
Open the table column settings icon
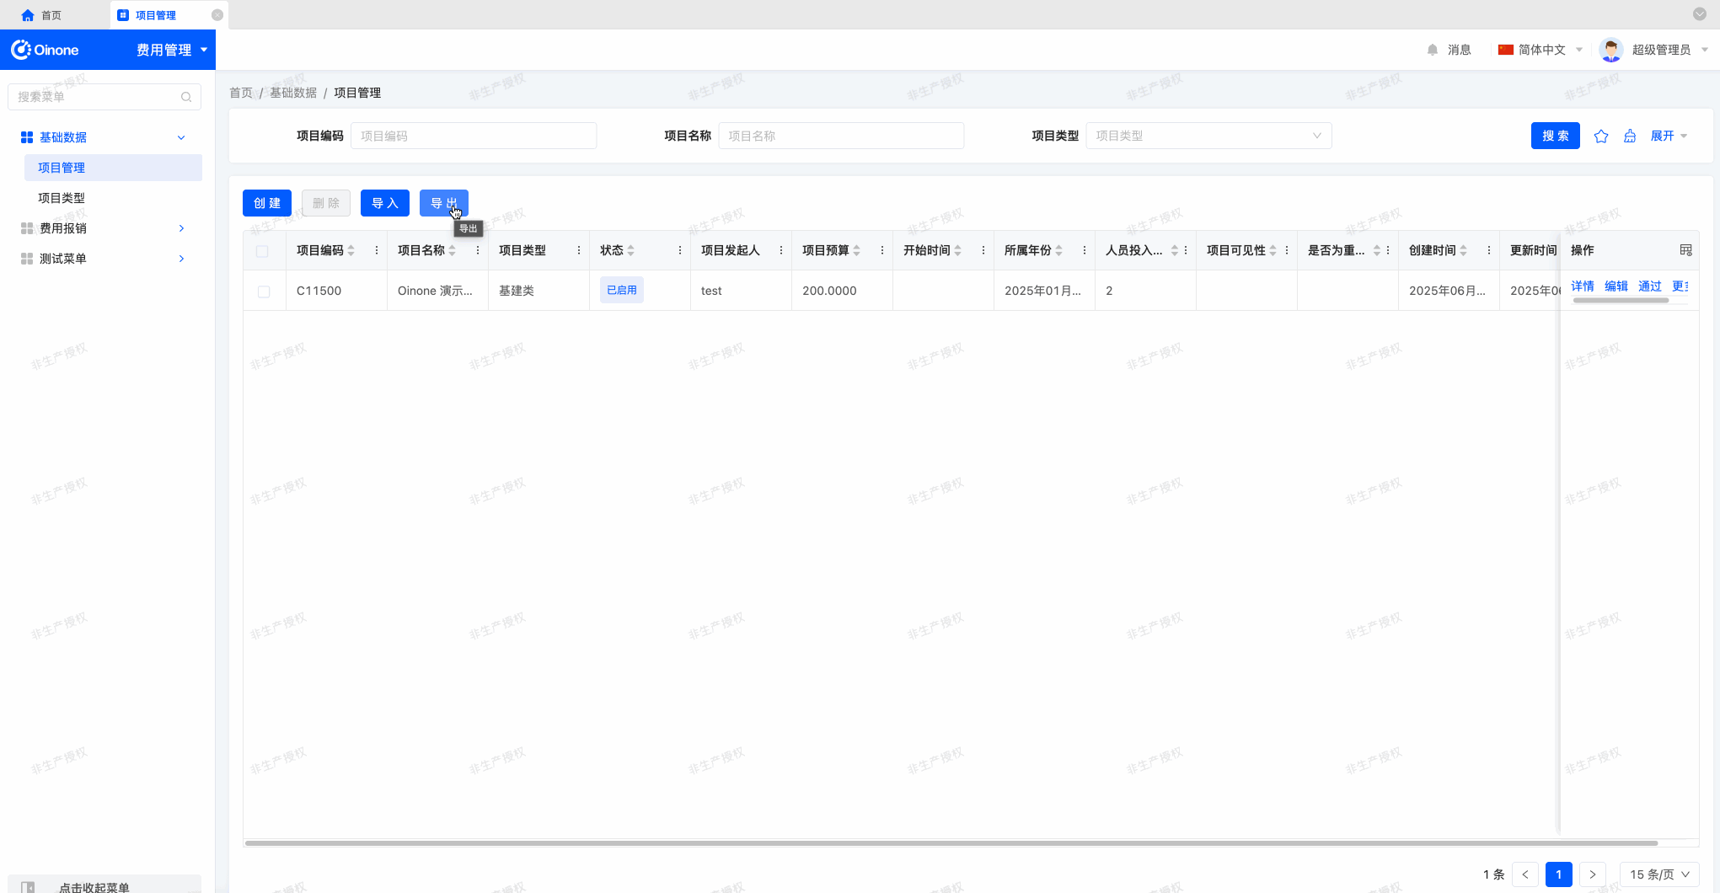[x=1685, y=250]
